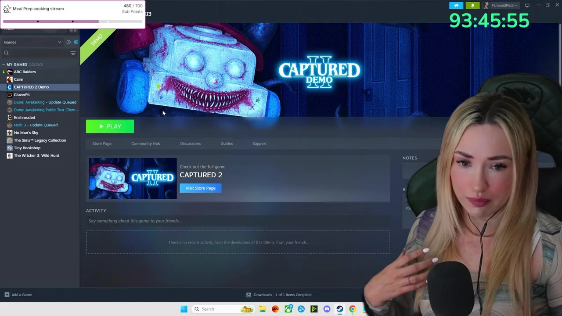Screen dimensions: 562x316
Task: Click the sub points progress bar
Action: click(72, 21)
